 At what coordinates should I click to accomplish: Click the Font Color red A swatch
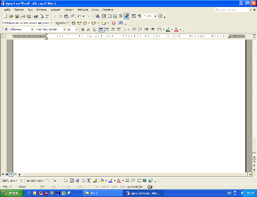pyautogui.click(x=176, y=29)
